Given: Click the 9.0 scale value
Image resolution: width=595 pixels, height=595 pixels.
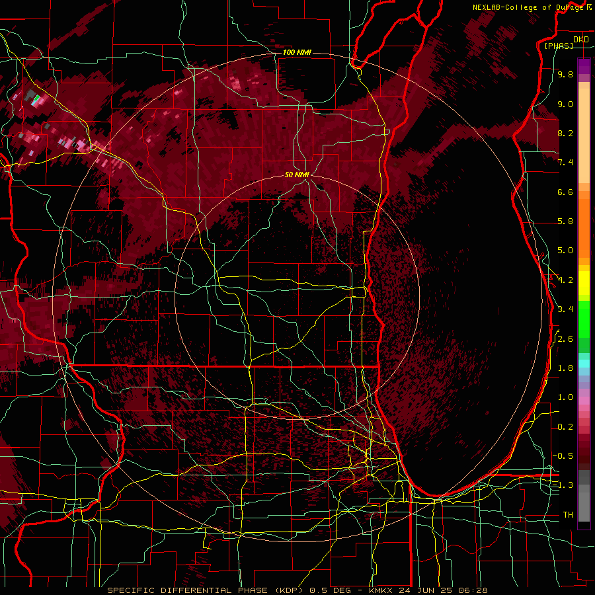Looking at the screenshot, I should (565, 104).
